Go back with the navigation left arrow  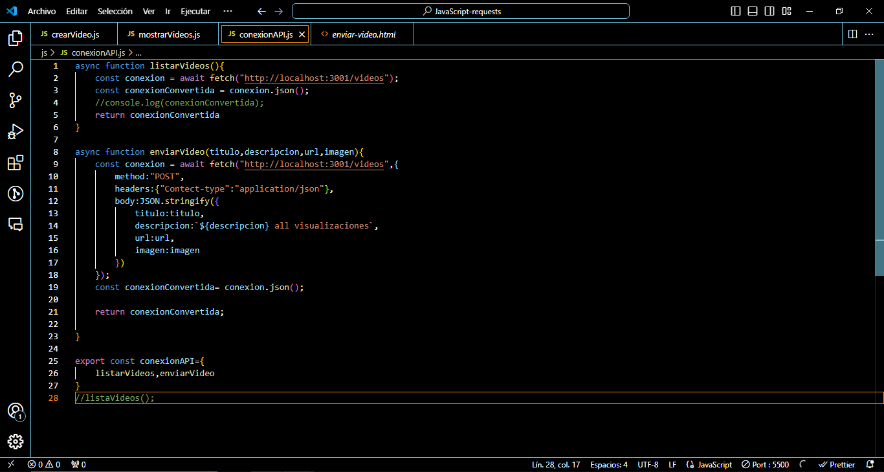click(261, 11)
